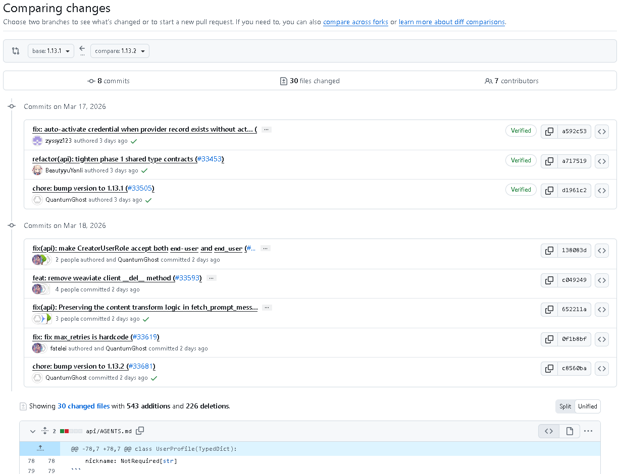Screen dimensions: 619x474
Task: Browse repository at commit c049249
Action: click(x=602, y=280)
